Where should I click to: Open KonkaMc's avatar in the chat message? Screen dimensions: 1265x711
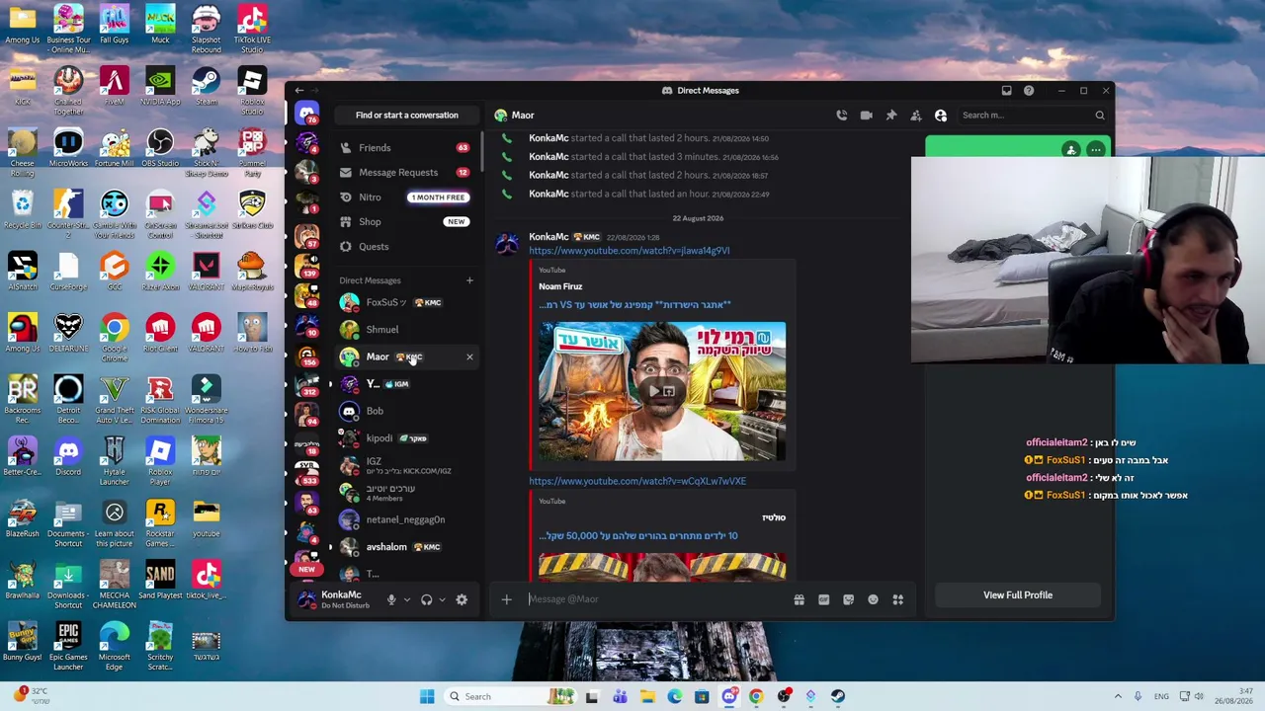[506, 243]
